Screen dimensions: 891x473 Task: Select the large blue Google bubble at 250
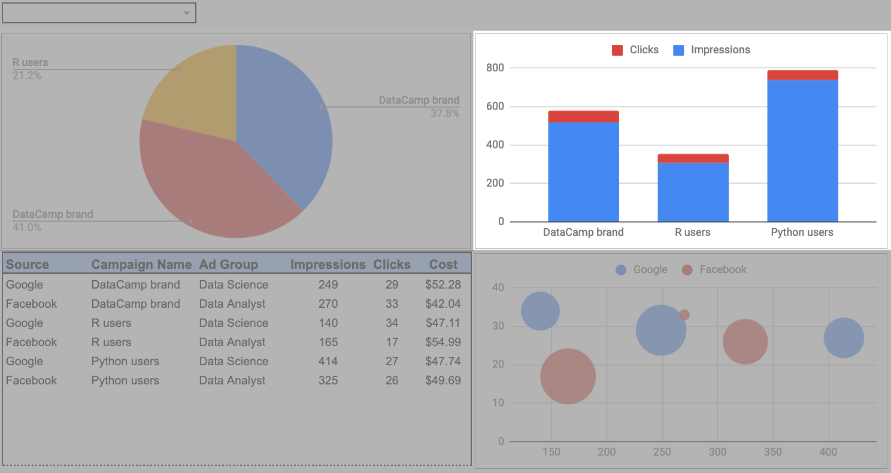661,330
